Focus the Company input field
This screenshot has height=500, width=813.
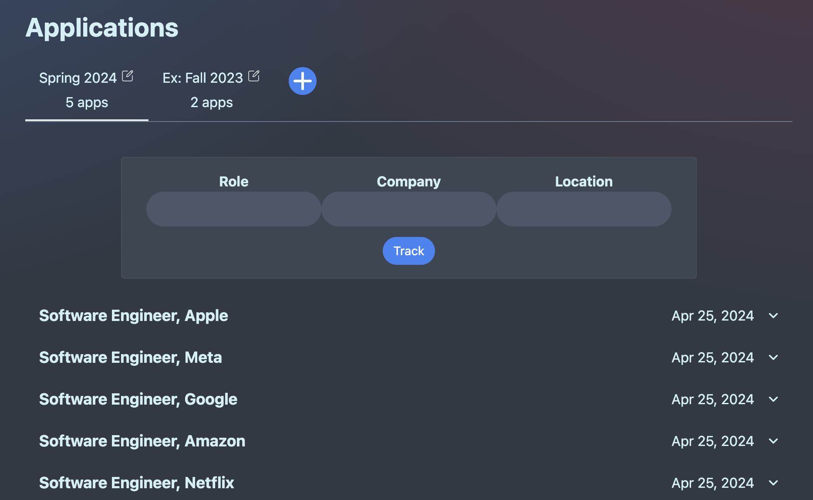(409, 209)
